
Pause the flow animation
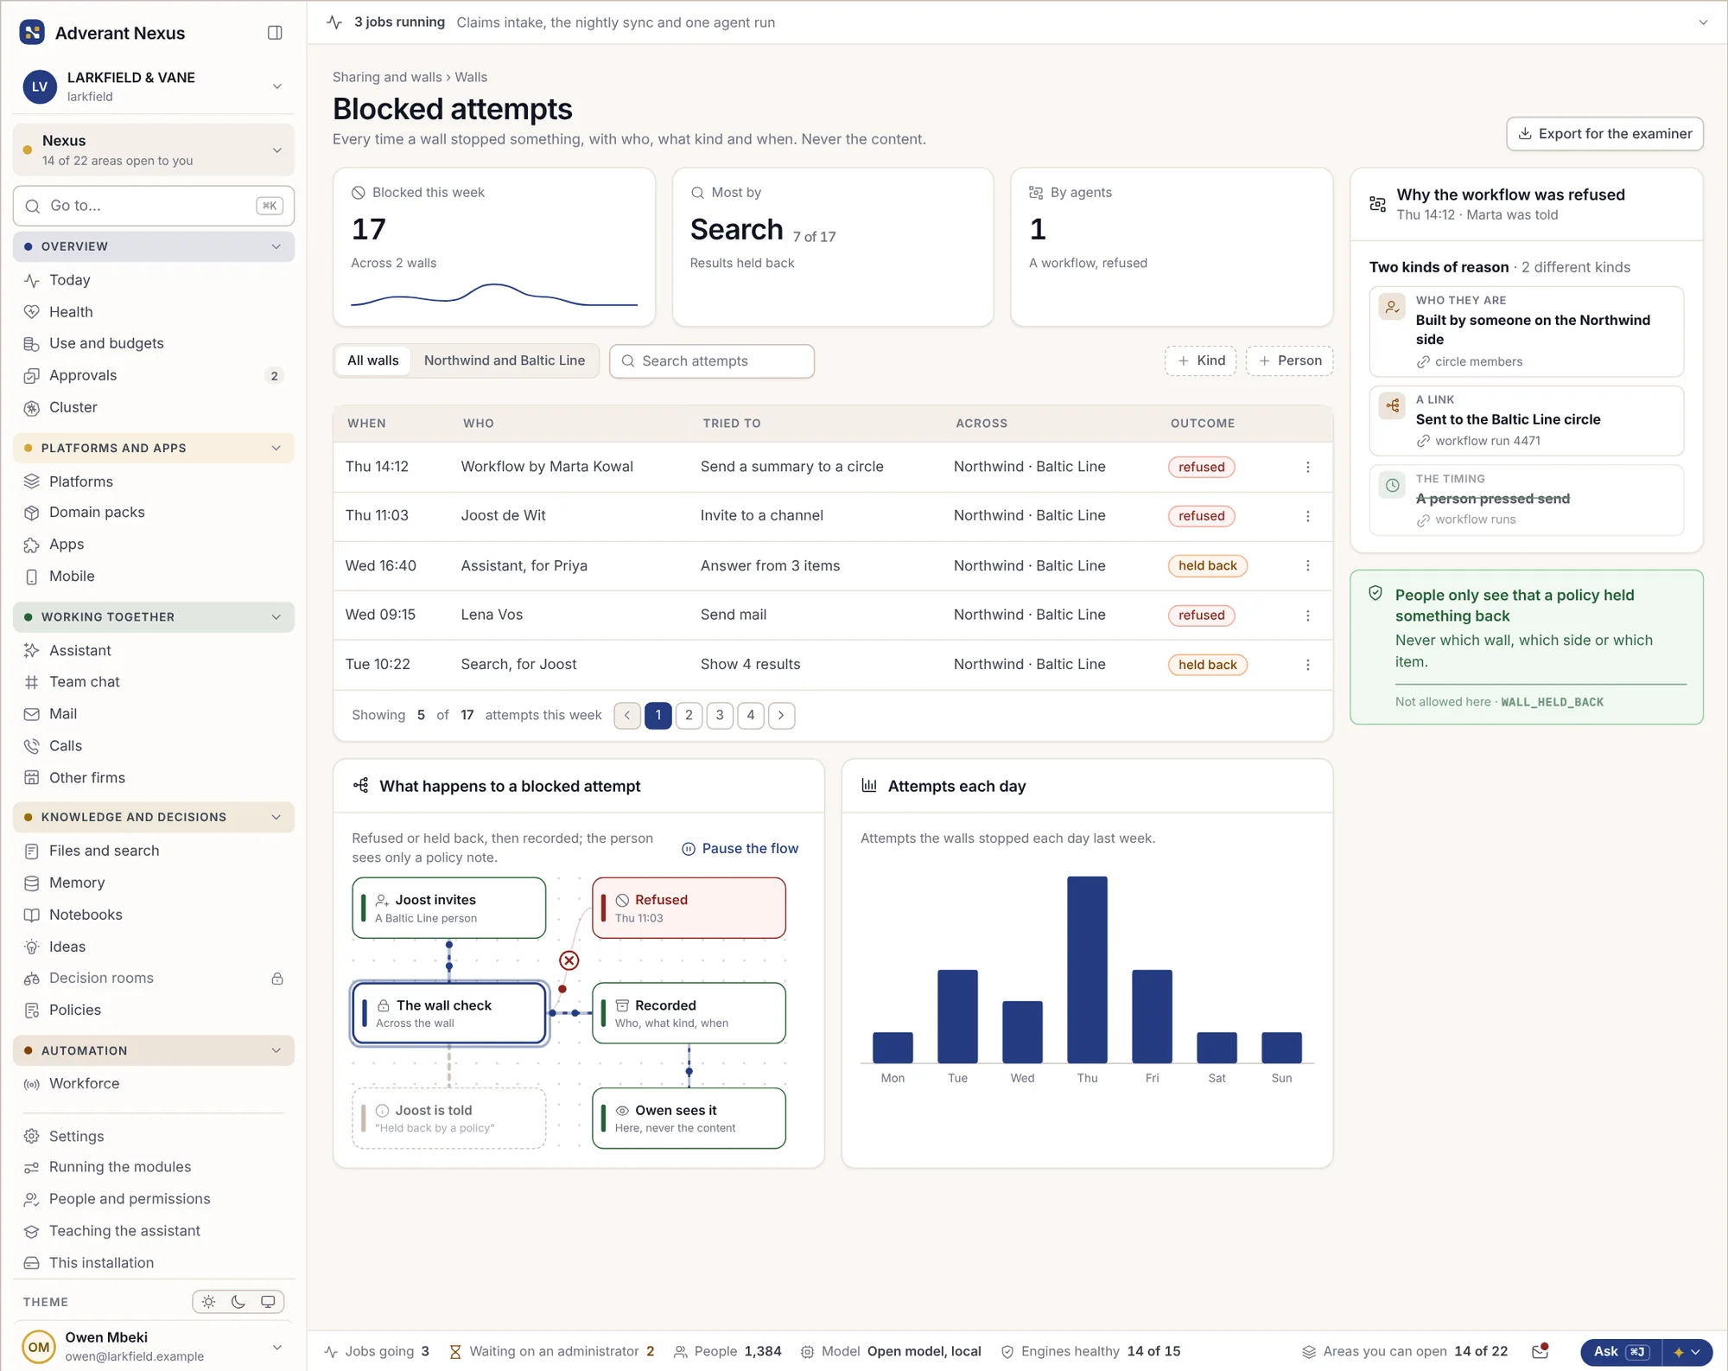coord(740,849)
